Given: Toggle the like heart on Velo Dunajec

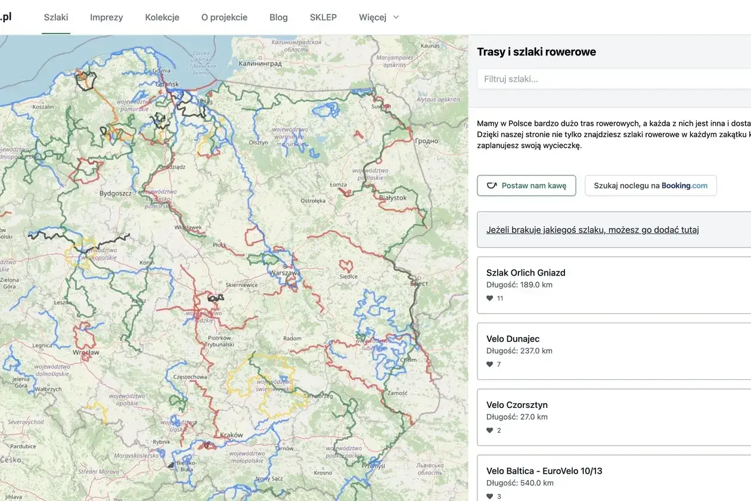Looking at the screenshot, I should [489, 364].
